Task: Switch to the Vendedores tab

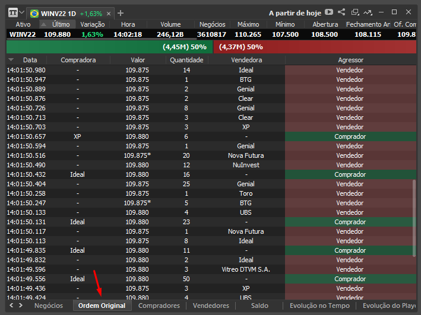Action: 211,306
